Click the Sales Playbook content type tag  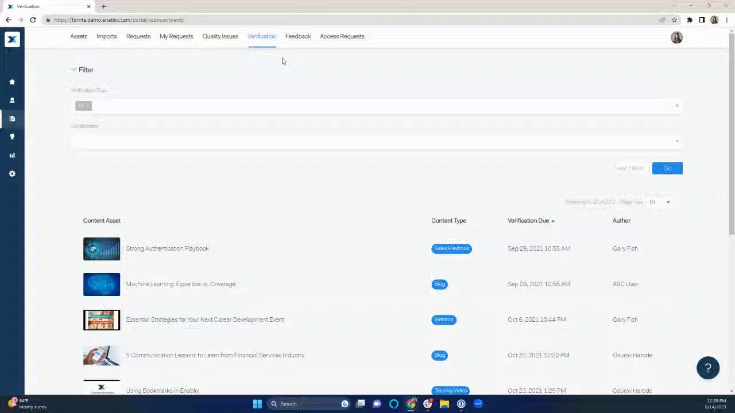click(451, 248)
